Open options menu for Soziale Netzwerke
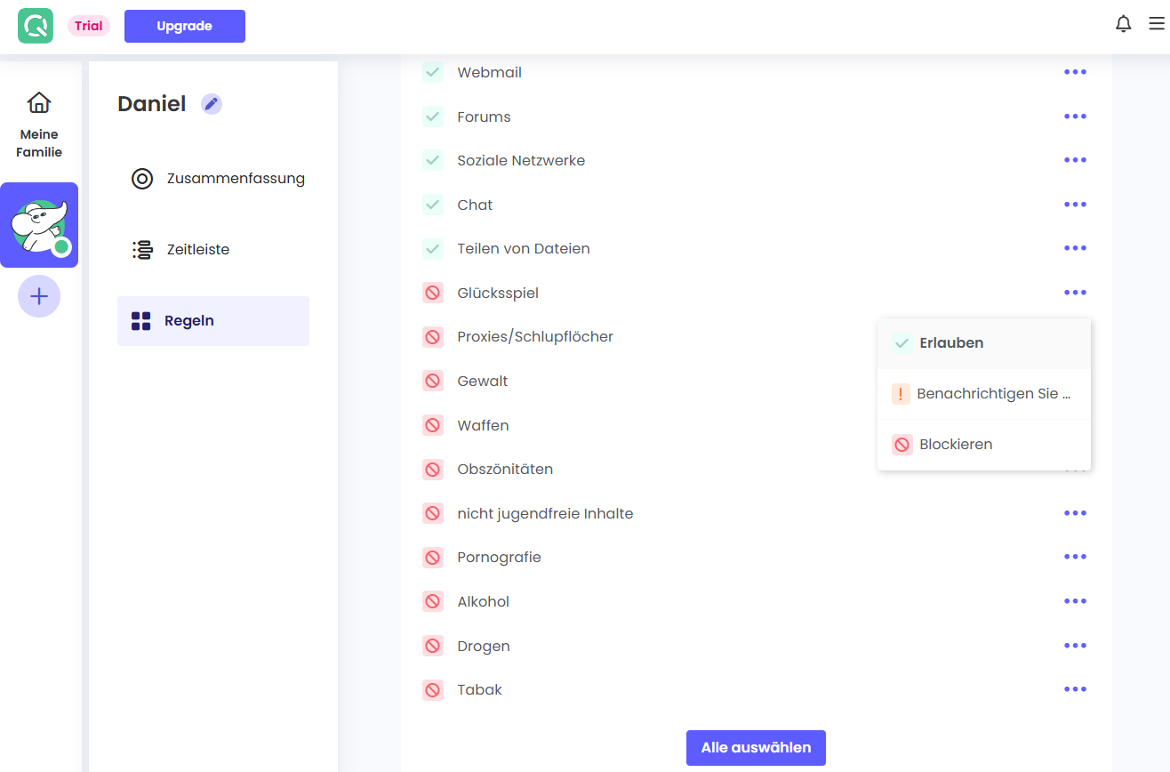This screenshot has height=772, width=1170. pyautogui.click(x=1075, y=160)
